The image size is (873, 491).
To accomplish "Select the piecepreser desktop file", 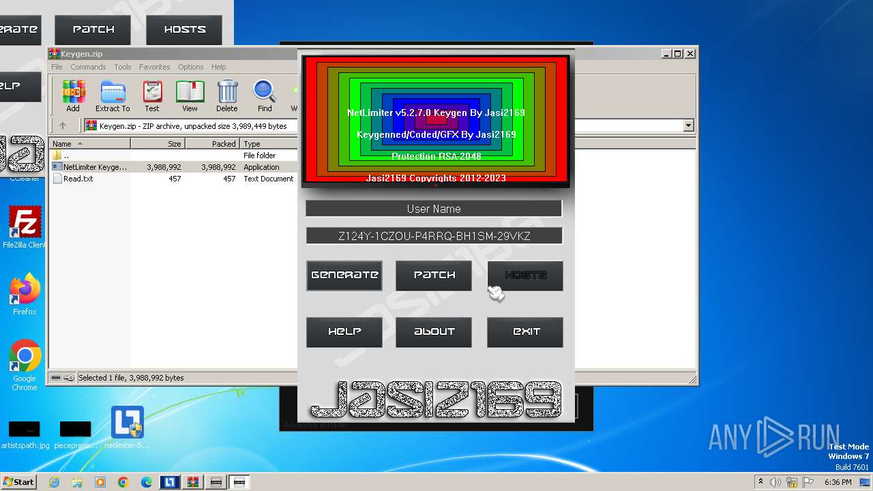I will click(x=76, y=435).
